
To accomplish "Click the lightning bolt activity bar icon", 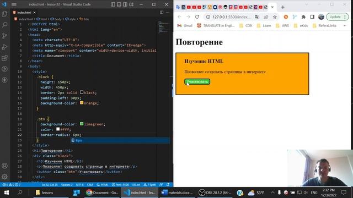I will 4,80.
